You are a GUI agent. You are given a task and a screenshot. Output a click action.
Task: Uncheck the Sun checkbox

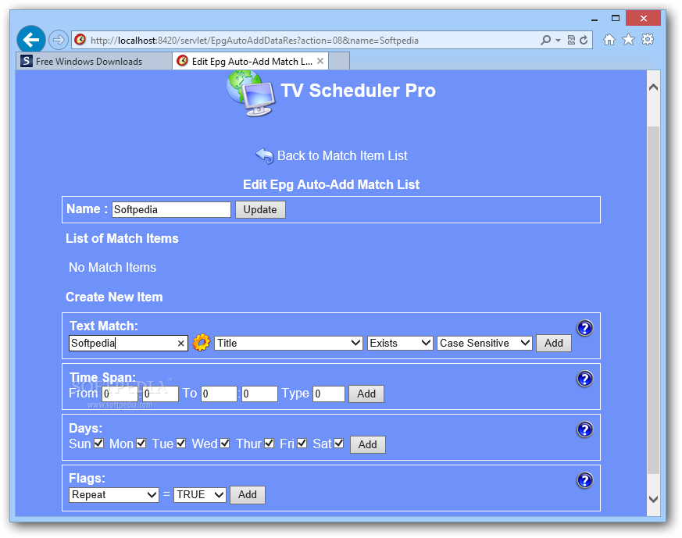tap(98, 444)
